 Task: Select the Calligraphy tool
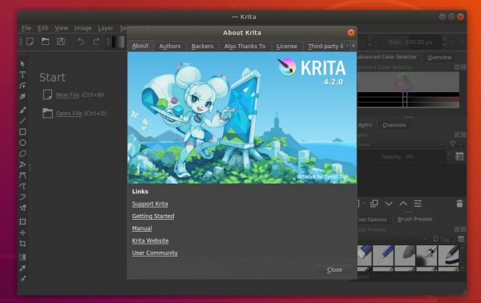click(22, 97)
